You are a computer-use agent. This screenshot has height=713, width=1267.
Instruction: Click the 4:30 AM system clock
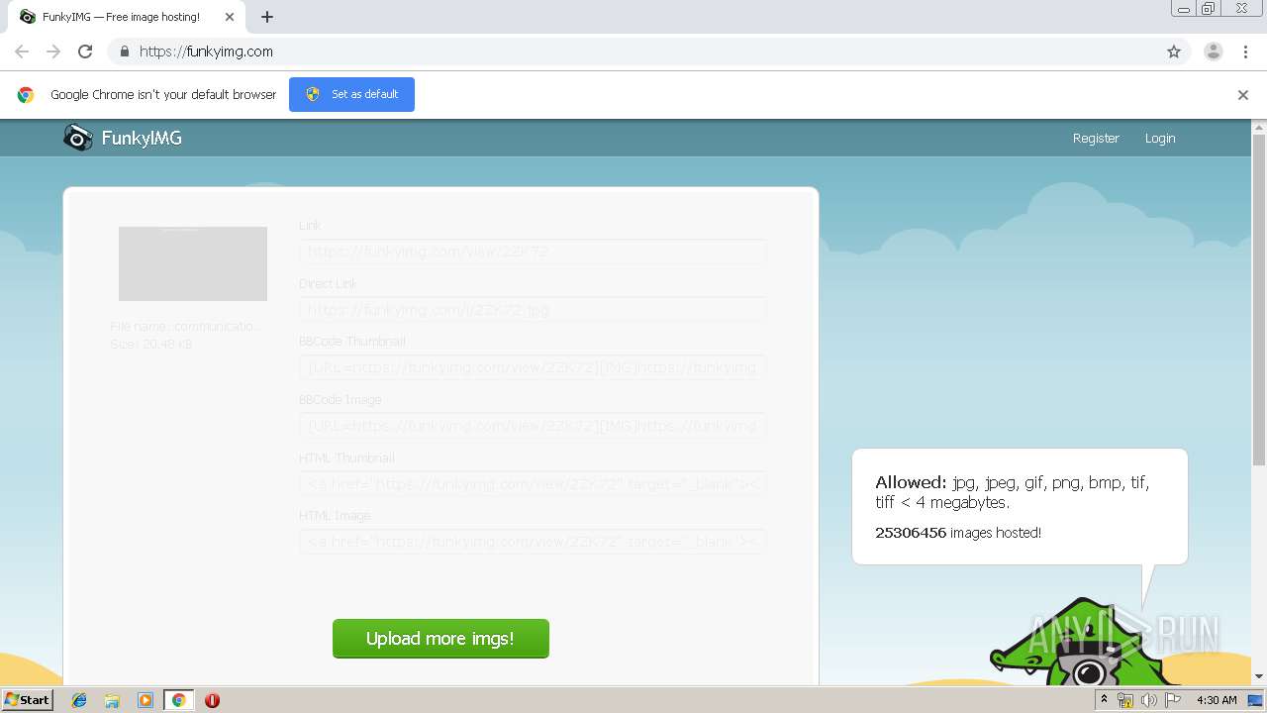pos(1217,700)
